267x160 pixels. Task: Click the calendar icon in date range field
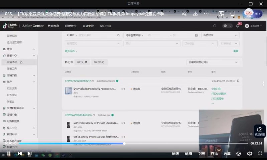click(196, 35)
